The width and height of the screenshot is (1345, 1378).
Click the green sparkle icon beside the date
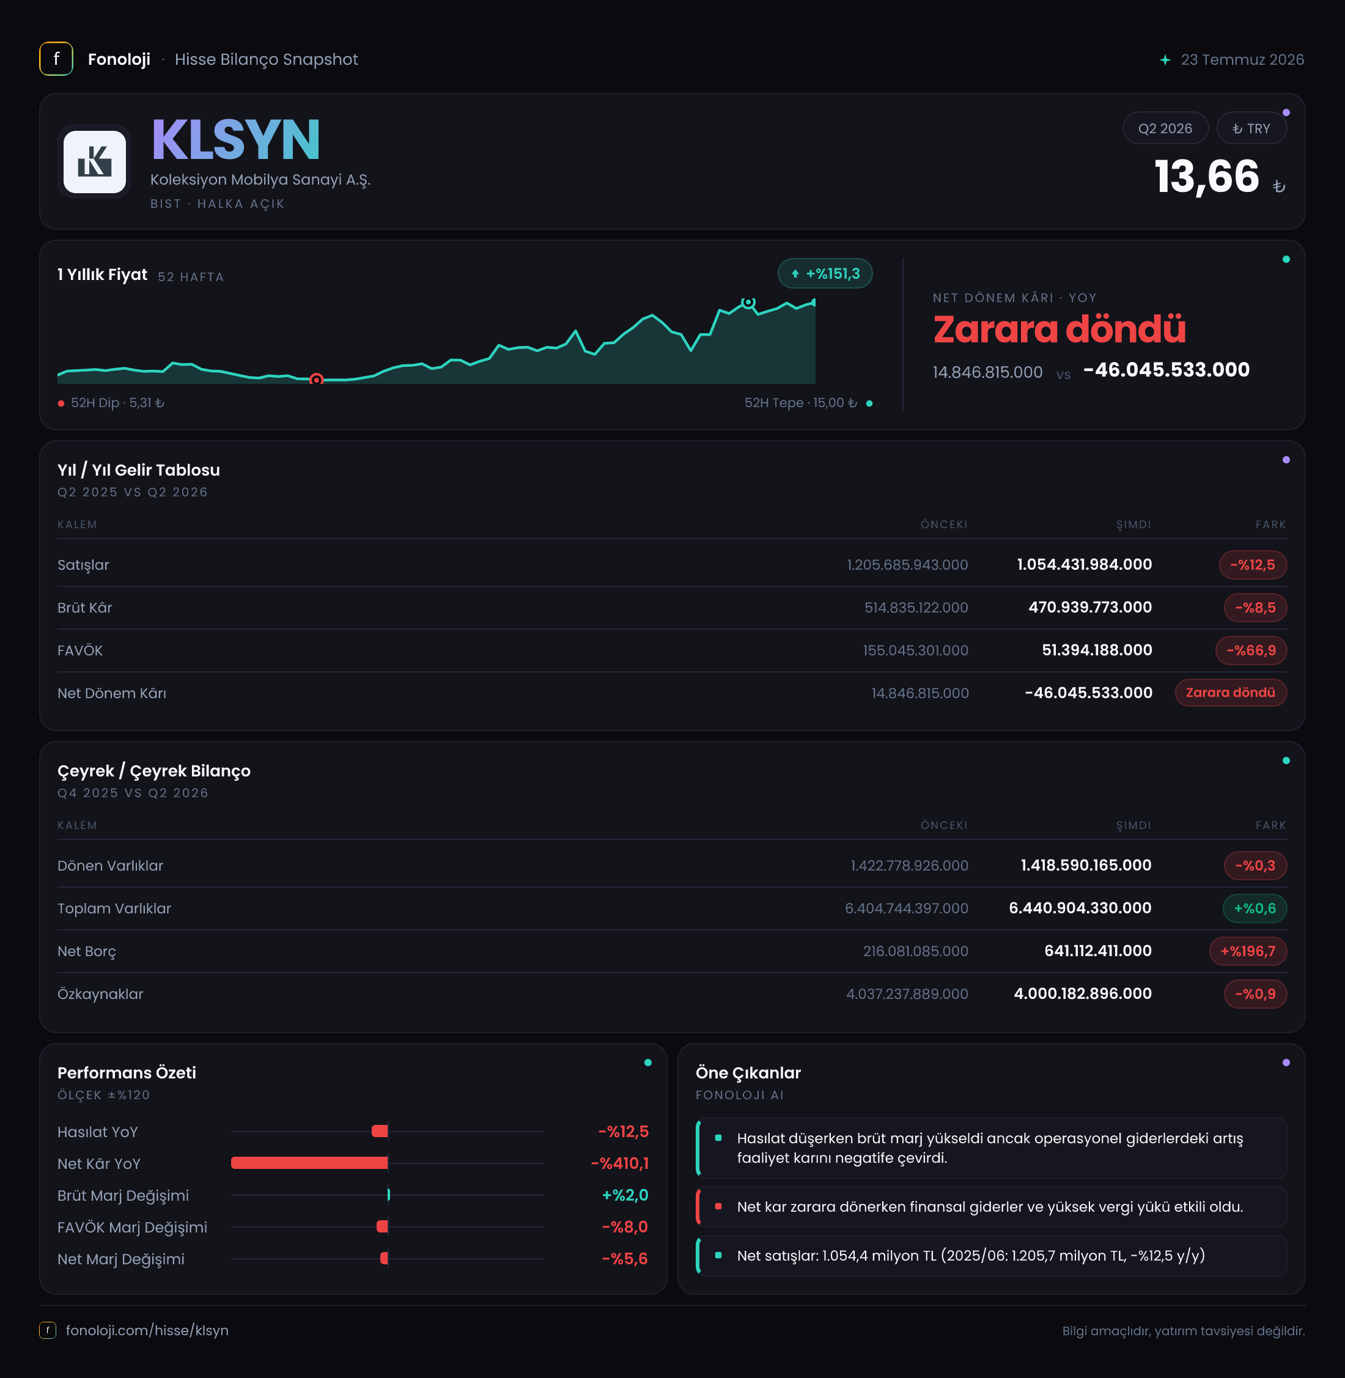[x=1165, y=59]
